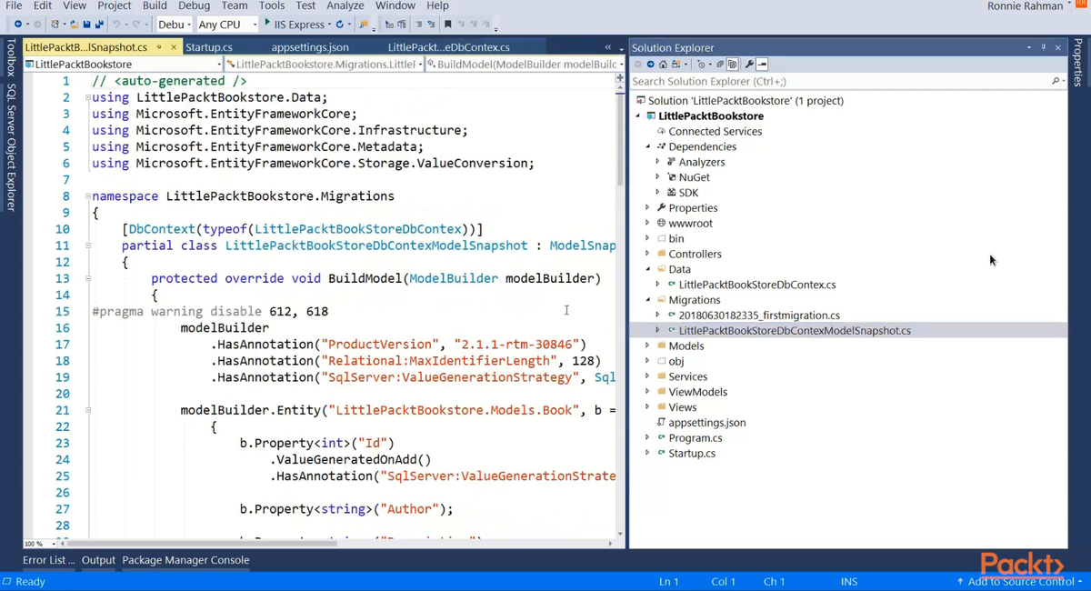Image resolution: width=1091 pixels, height=591 pixels.
Task: Open the Any CPU platform dropdown
Action: 226,24
